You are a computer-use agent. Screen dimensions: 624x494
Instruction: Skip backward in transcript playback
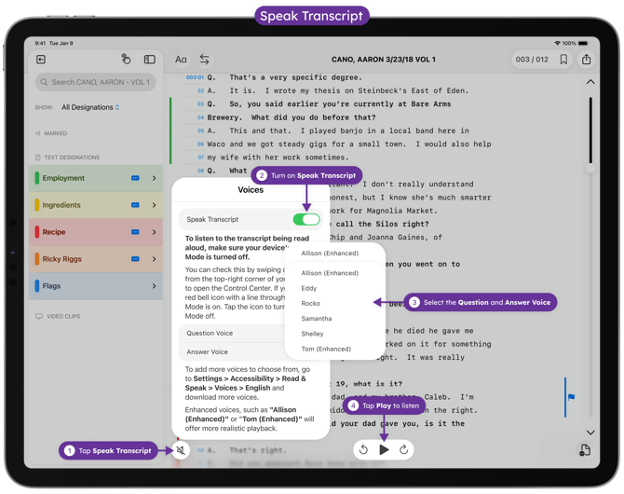click(363, 450)
